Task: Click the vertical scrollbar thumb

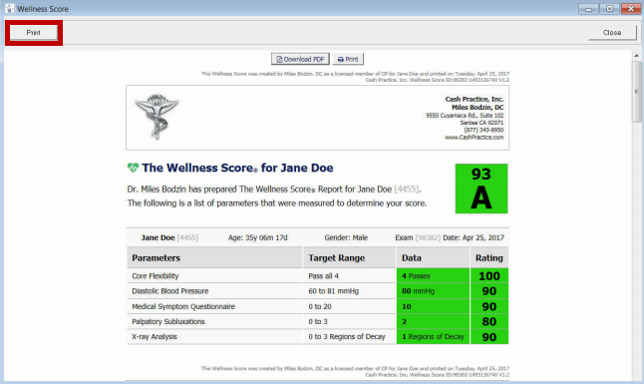Action: coord(637,92)
